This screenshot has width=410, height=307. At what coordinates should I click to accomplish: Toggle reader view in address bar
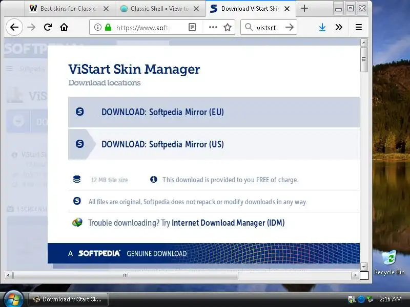pyautogui.click(x=192, y=27)
